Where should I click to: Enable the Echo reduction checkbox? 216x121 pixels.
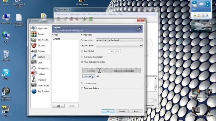pyautogui.click(x=82, y=83)
